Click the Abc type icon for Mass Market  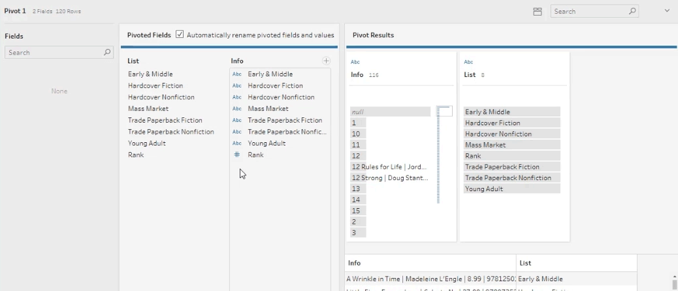click(x=237, y=108)
